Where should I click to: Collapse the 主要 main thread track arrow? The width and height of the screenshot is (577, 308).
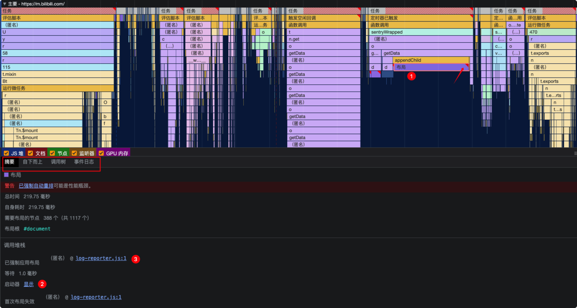coord(5,4)
